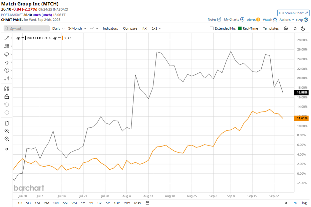Zoom in on the chart
The height and width of the screenshot is (207, 311).
(7, 131)
